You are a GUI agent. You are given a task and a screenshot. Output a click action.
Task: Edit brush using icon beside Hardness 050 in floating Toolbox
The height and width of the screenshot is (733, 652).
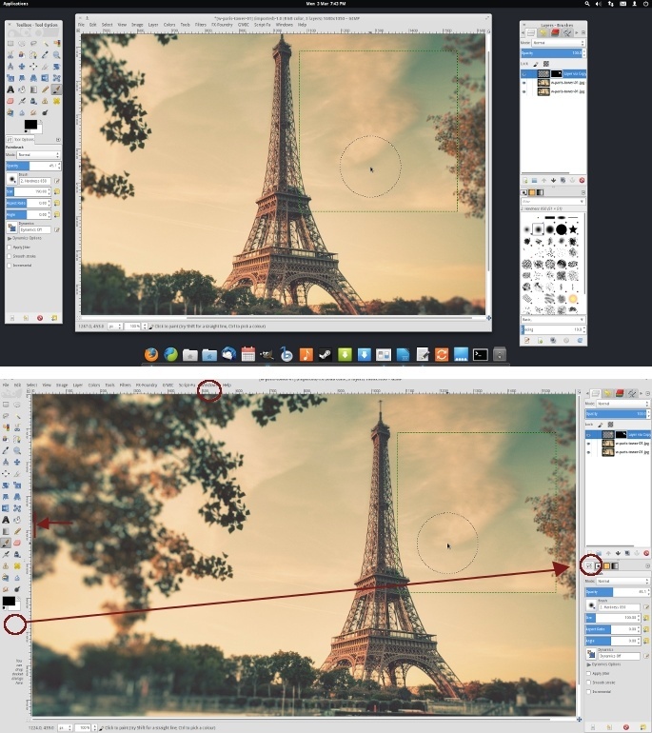(57, 181)
